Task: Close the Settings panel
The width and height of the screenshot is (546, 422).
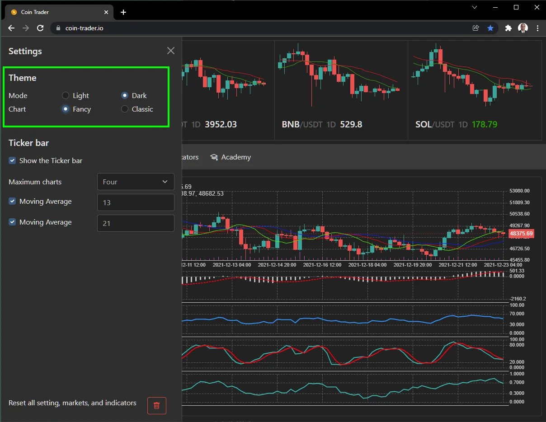Action: pos(170,51)
